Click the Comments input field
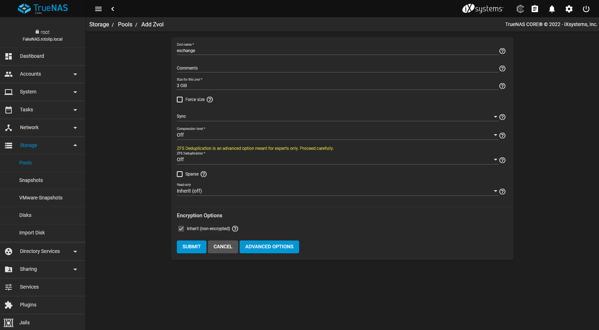 [x=337, y=68]
